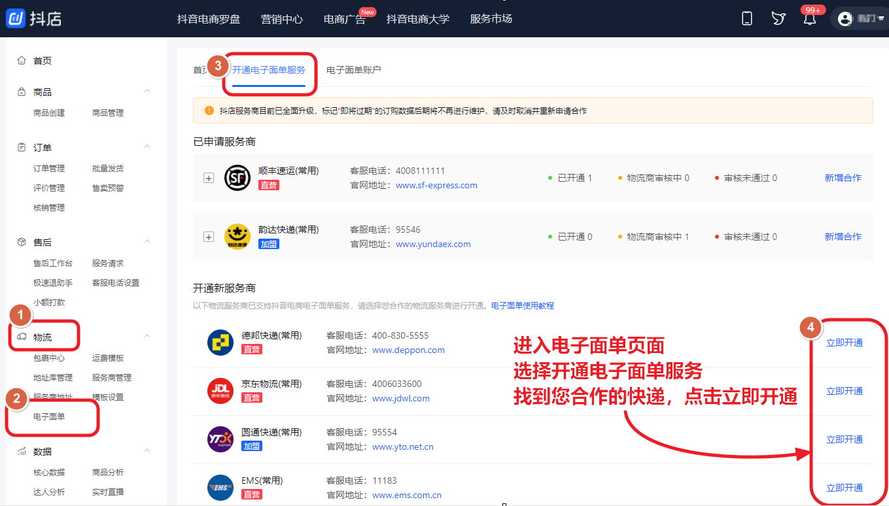This screenshot has height=506, width=889.
Task: Open 售卖预警 in sidebar
Action: coord(108,188)
